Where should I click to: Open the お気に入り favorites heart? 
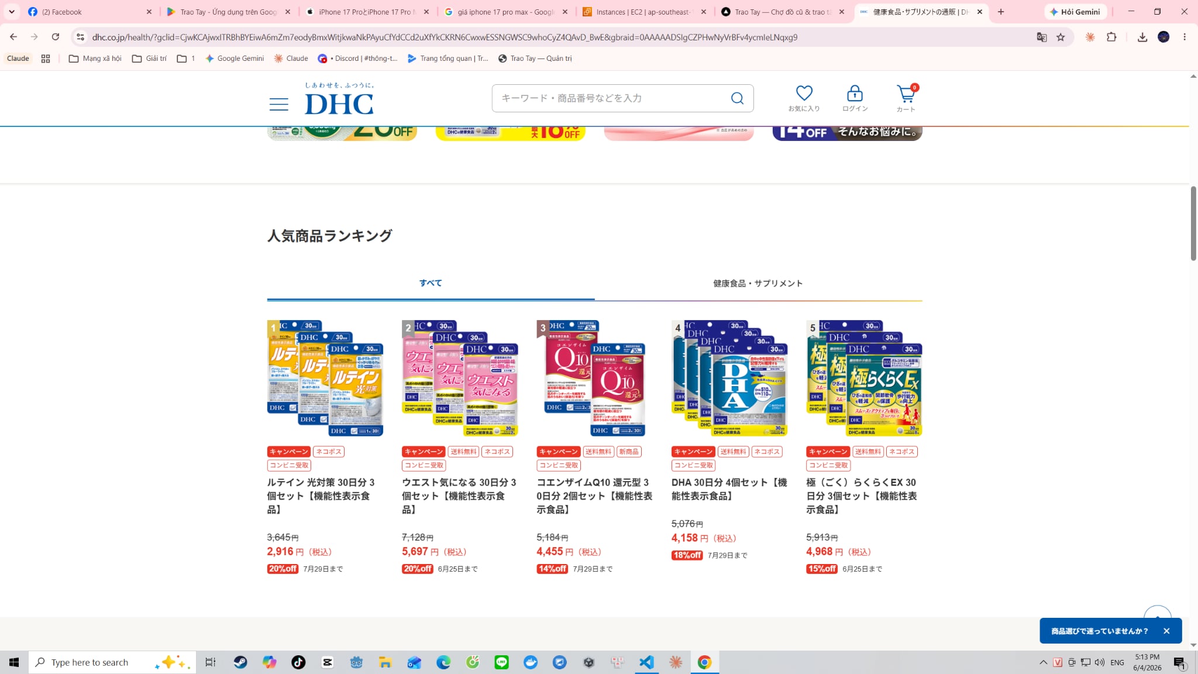coord(804,98)
